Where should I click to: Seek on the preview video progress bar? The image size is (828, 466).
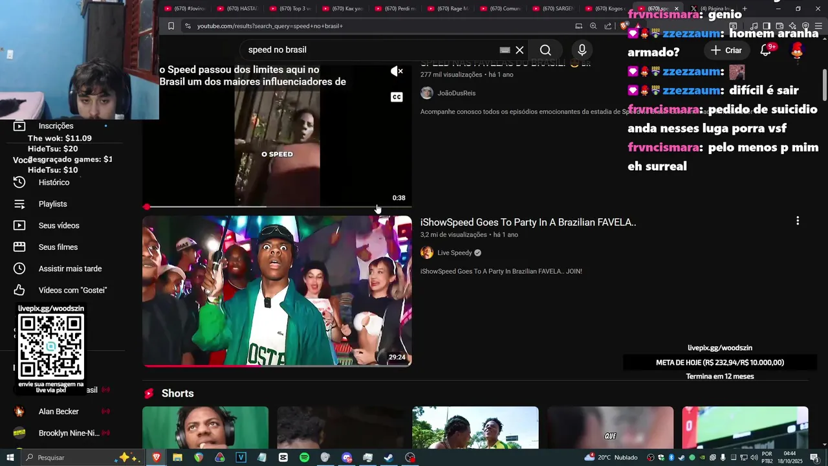pos(277,206)
